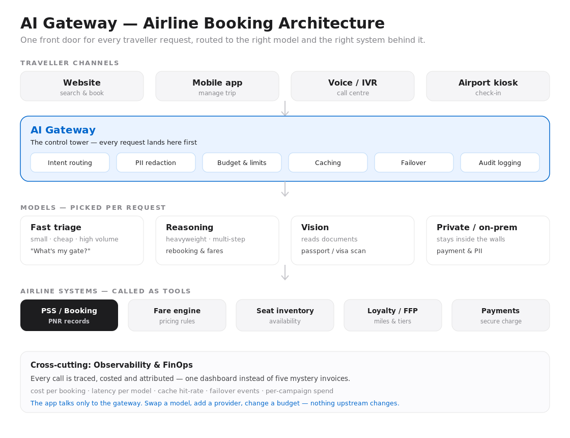Click the 'stays inside the walls' text

[x=471, y=239]
